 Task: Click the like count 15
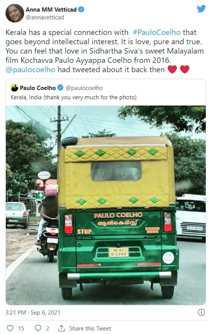pos(21,328)
